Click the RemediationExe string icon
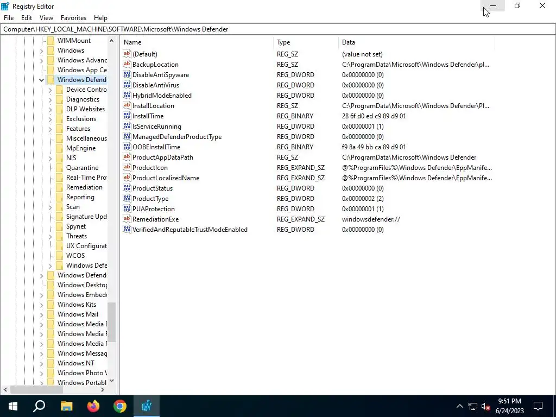This screenshot has width=556, height=417. tap(127, 219)
